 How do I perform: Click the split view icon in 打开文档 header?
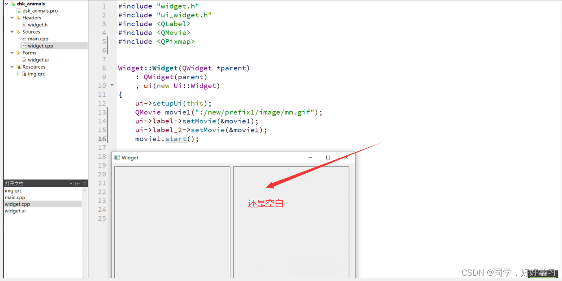tap(77, 184)
